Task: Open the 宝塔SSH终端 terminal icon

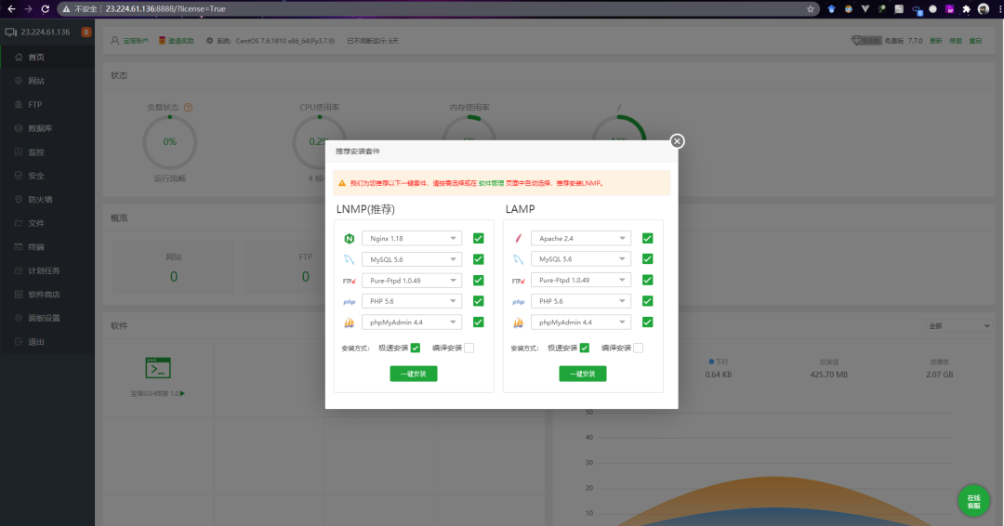Action: pos(158,368)
